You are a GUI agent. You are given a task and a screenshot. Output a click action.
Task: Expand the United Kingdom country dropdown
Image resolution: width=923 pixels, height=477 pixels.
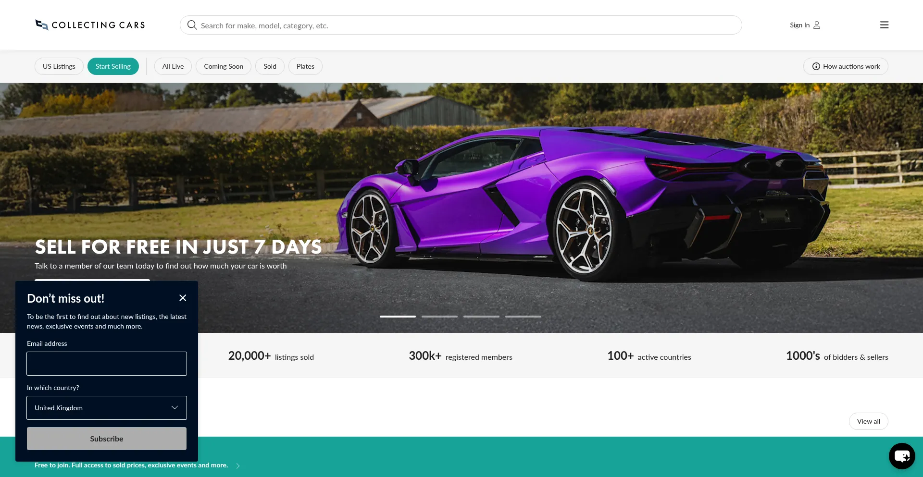coord(107,408)
